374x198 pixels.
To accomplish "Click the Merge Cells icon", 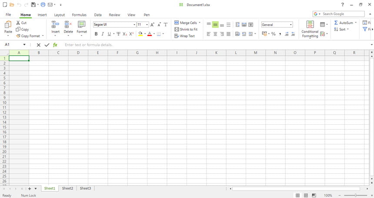I will 177,23.
